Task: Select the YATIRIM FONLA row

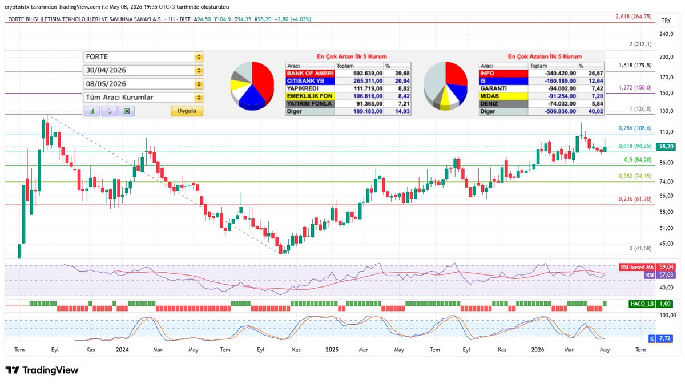Action: [x=348, y=104]
